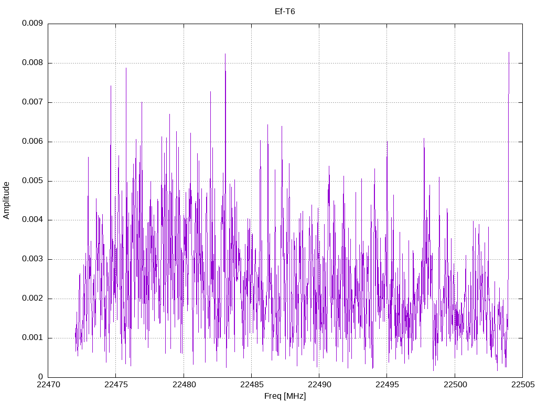Viewport: 537px width, 403px height.
Task: Click the 0.003 y-axis tick label
Action: [x=33, y=259]
